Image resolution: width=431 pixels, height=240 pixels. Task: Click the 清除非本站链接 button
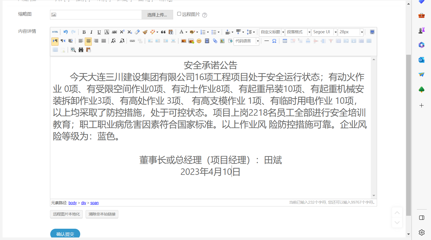click(x=102, y=214)
